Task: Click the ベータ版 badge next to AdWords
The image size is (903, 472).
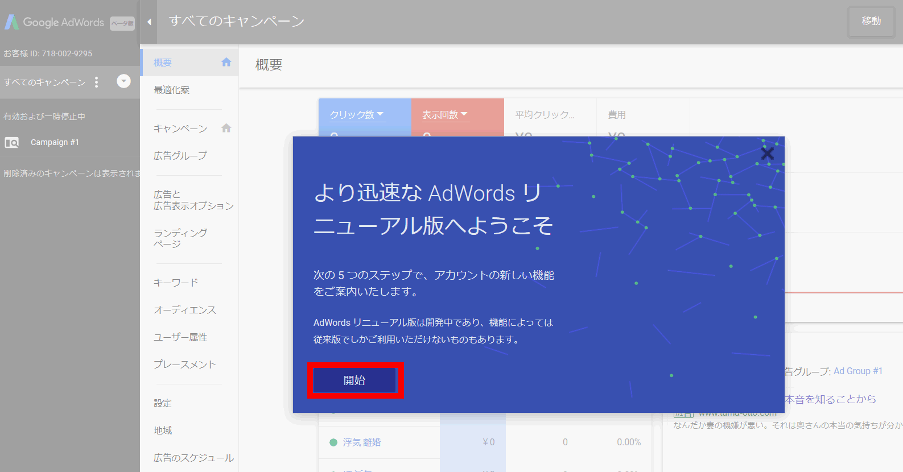Action: pyautogui.click(x=122, y=23)
